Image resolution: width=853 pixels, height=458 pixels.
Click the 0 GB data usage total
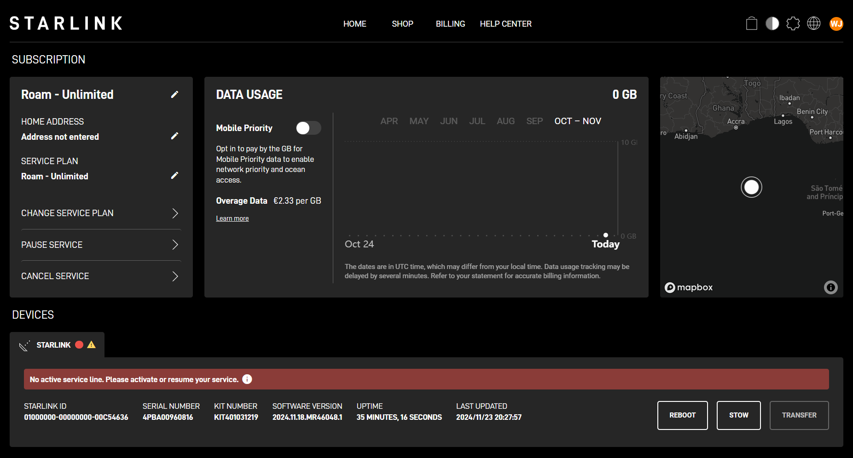(625, 95)
